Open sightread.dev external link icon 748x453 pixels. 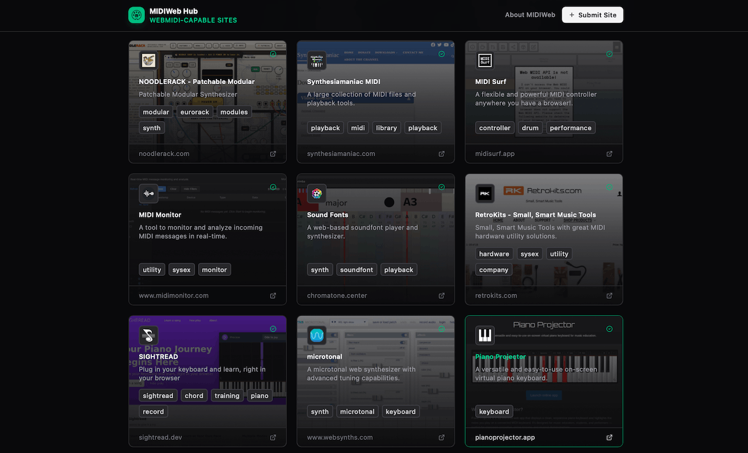(x=273, y=437)
